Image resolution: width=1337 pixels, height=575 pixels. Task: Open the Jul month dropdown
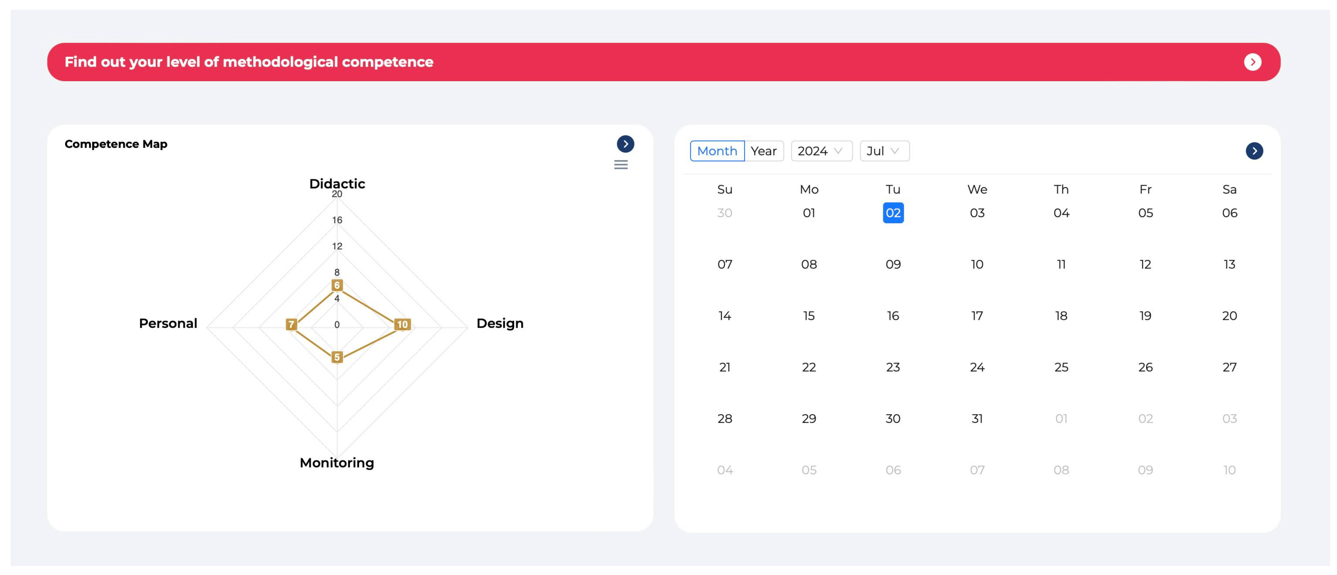click(x=884, y=151)
